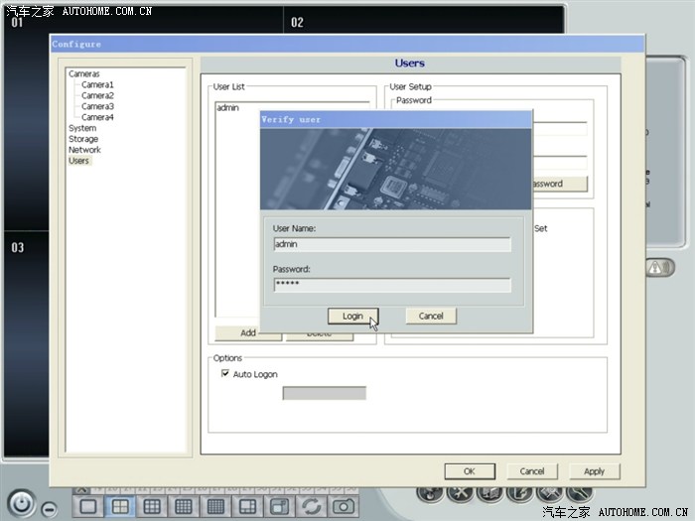
Task: Click Login in Verify user dialog
Action: point(352,316)
